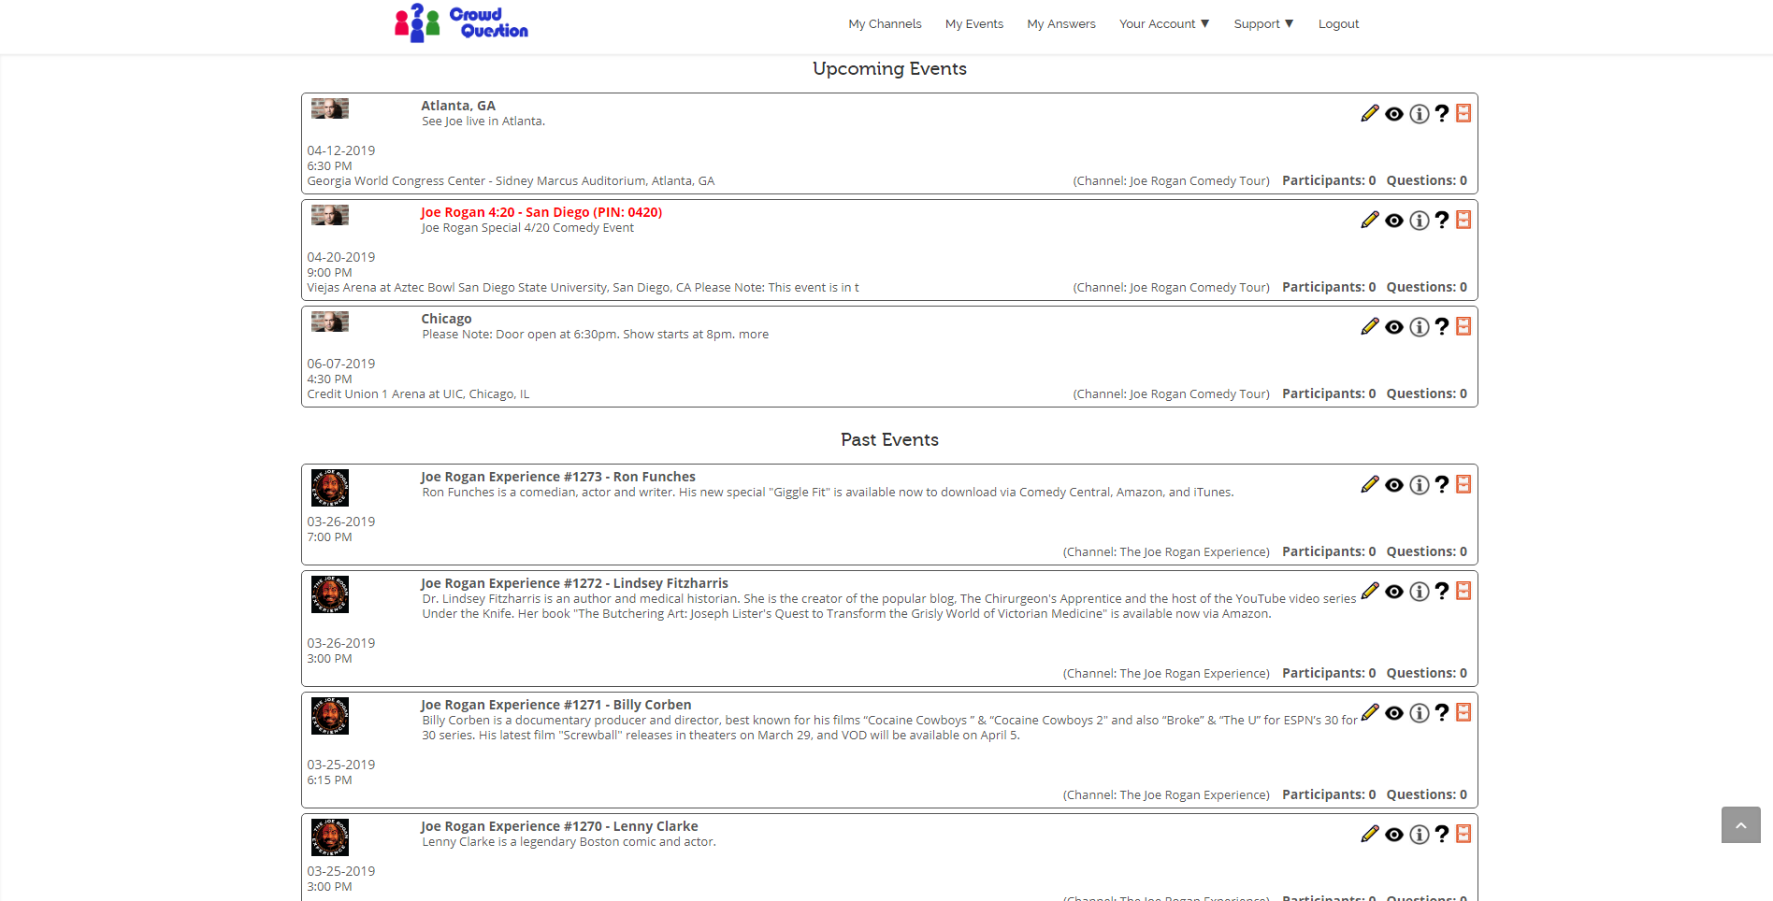Click the scroll-to-top arrow button
Screen dimensions: 1773x901
click(x=1741, y=825)
